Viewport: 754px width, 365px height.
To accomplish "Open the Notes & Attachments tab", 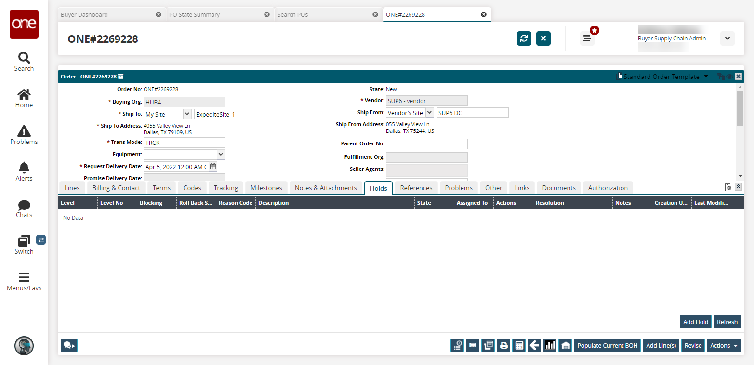I will coord(326,188).
